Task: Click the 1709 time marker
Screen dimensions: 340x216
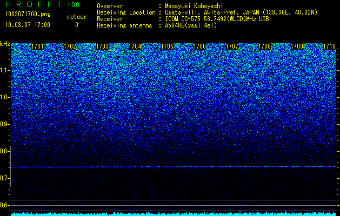Action: click(297, 46)
